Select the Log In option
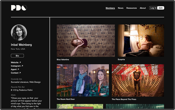The width and height of the screenshot is (175, 110). coord(153,8)
